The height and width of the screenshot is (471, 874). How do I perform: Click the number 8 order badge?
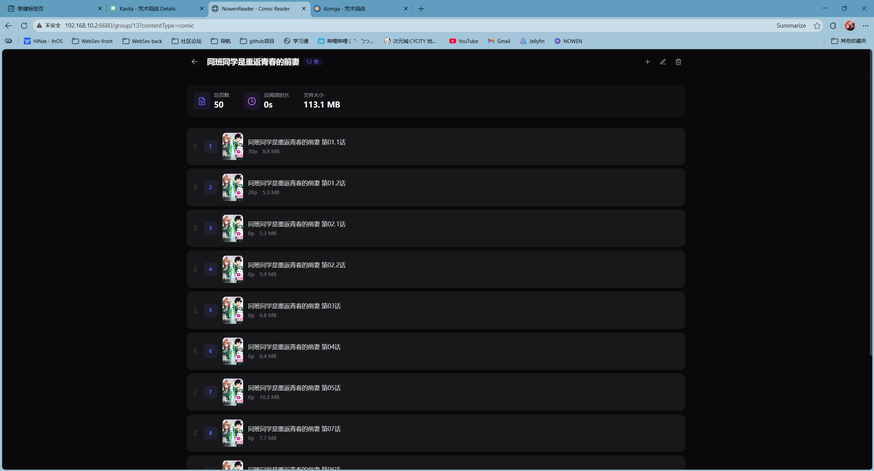click(x=210, y=433)
